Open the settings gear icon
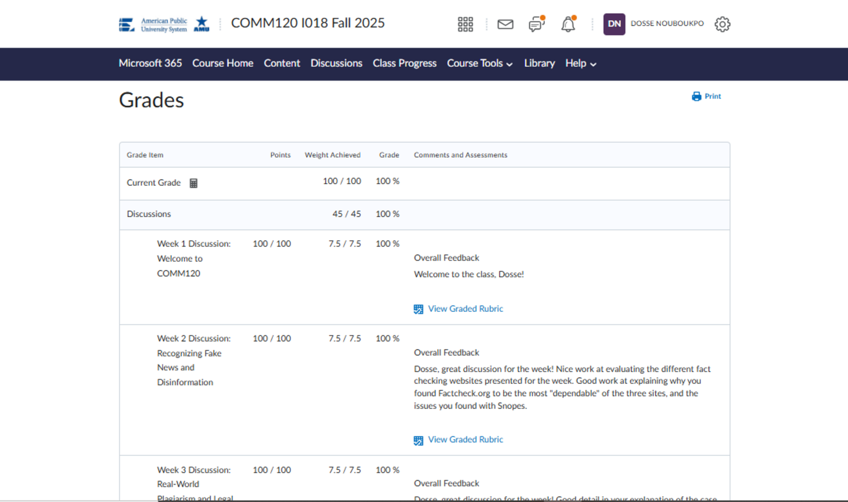Image resolution: width=848 pixels, height=502 pixels. pyautogui.click(x=722, y=24)
